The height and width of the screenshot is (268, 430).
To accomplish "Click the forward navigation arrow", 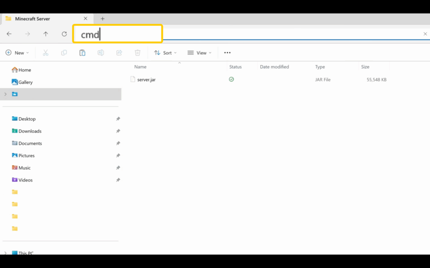I will click(x=27, y=34).
